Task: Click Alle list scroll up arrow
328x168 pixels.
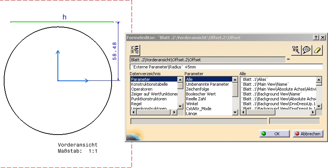Action: pos(319,80)
